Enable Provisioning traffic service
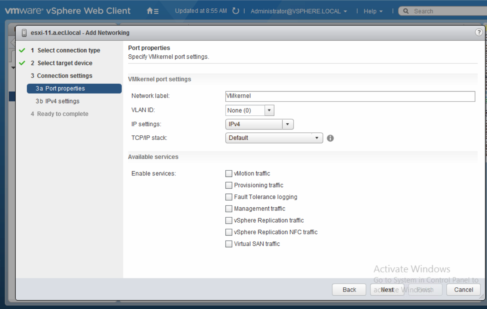Viewport: 487px width, 309px height. [x=228, y=185]
